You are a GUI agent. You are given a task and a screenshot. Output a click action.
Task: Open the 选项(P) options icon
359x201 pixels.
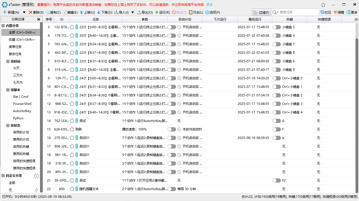[207, 12]
